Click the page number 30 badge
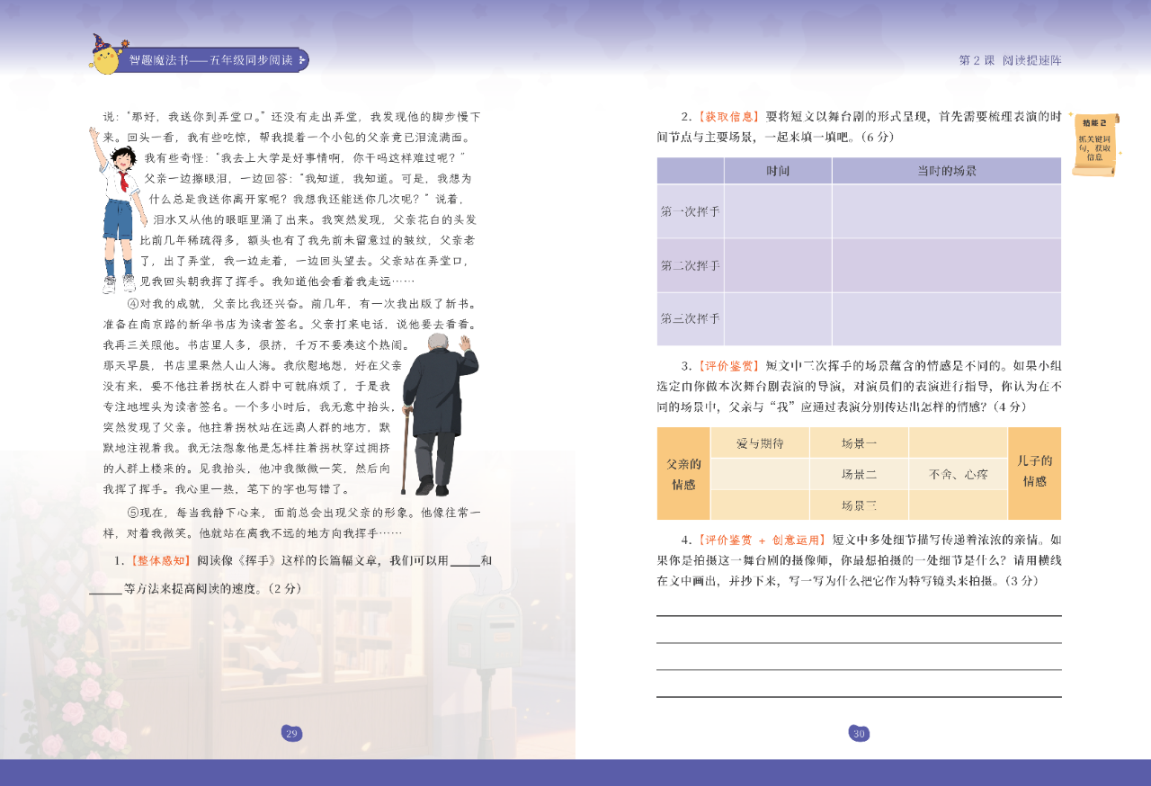The height and width of the screenshot is (786, 1151). pyautogui.click(x=859, y=734)
